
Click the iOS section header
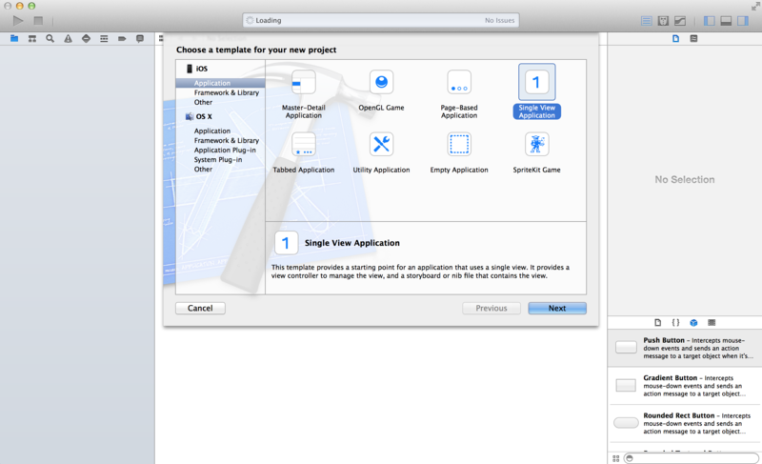[197, 69]
